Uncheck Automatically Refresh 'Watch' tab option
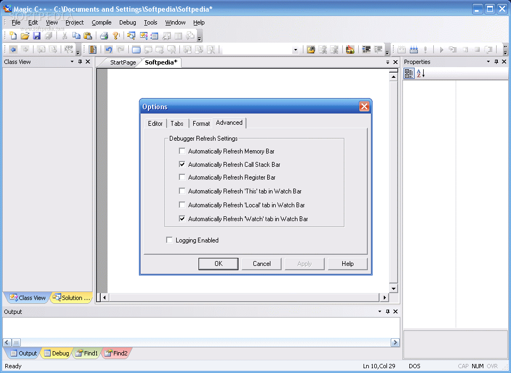This screenshot has width=511, height=373. [x=182, y=218]
